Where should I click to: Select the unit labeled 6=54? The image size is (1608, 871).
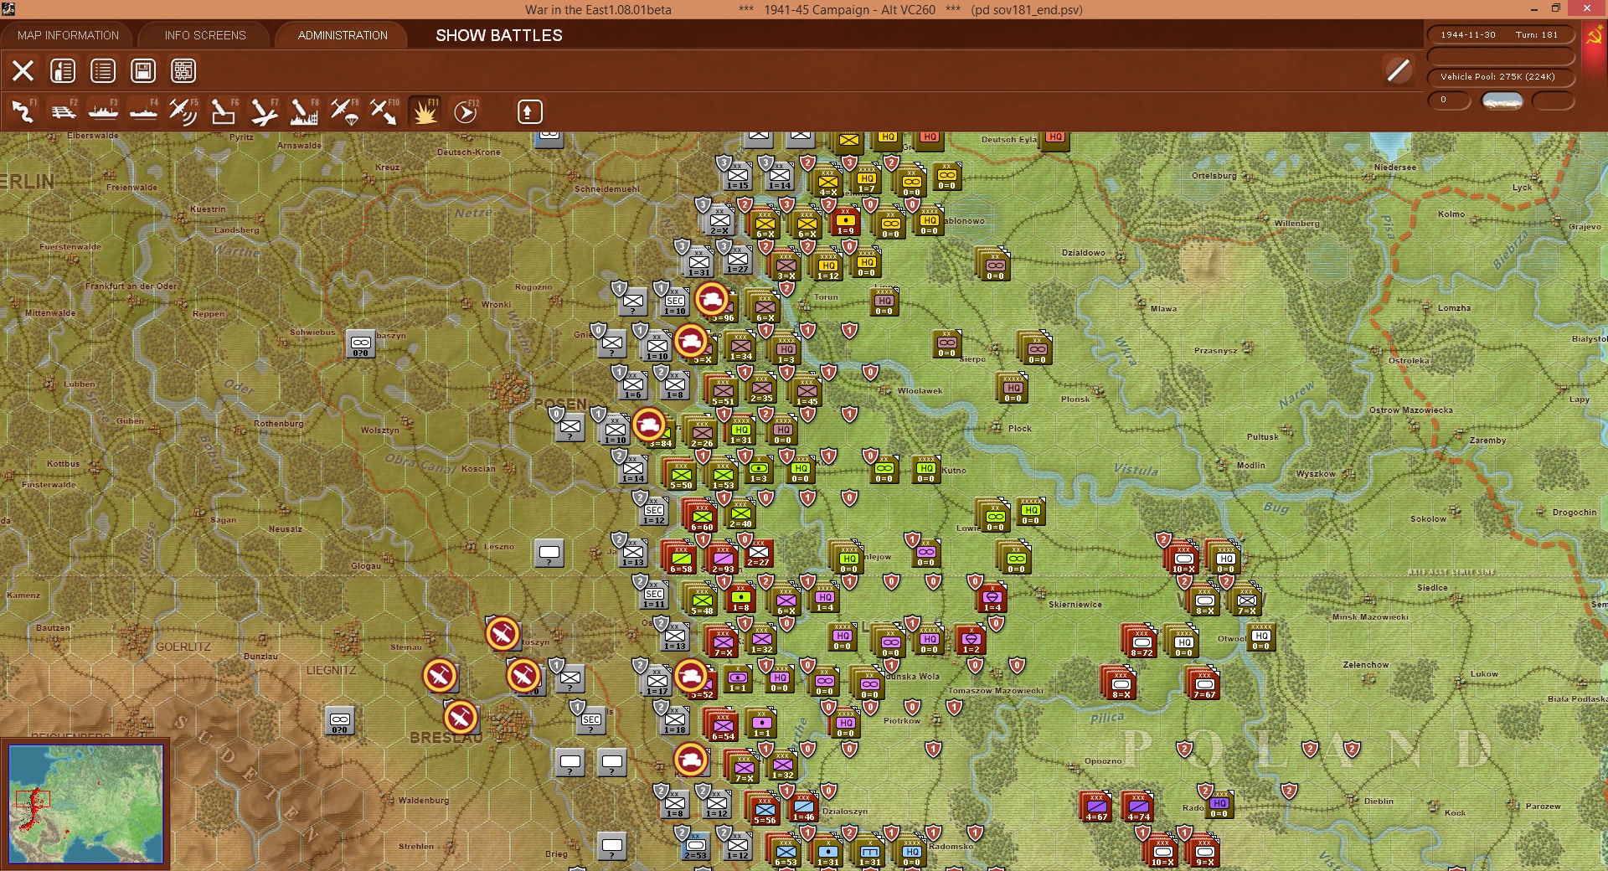[723, 726]
